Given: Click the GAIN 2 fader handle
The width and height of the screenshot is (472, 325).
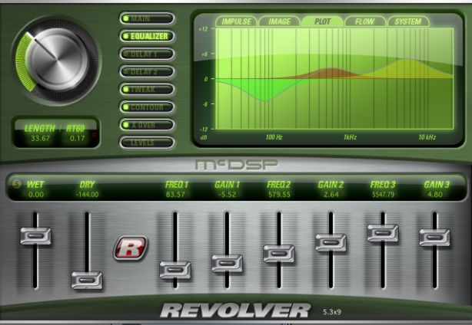Looking at the screenshot, I should 331,242.
